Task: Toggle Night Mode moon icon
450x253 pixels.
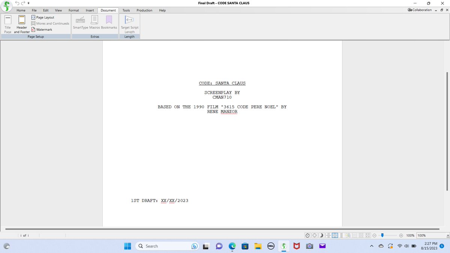Action: coord(321,235)
